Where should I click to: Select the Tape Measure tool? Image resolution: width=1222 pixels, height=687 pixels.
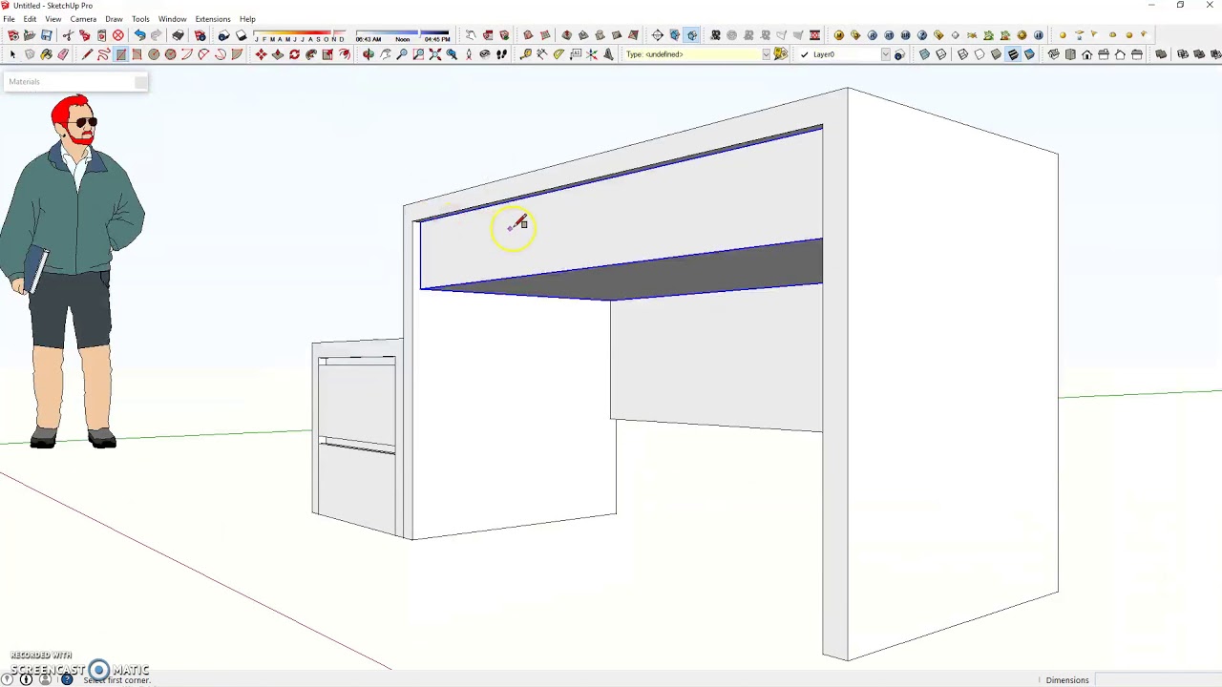click(525, 54)
